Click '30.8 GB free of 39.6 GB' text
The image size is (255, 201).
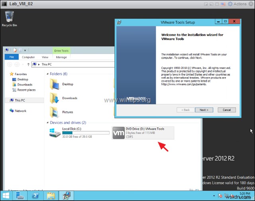[77, 137]
